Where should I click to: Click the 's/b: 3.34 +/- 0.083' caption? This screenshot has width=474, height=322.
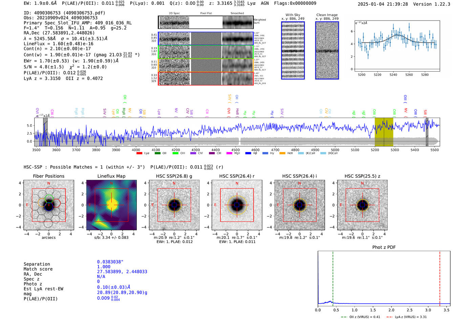(111, 238)
